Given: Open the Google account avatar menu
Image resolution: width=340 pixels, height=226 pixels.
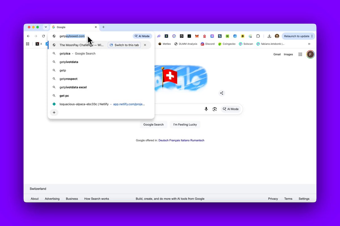Looking at the screenshot, I should tap(311, 54).
